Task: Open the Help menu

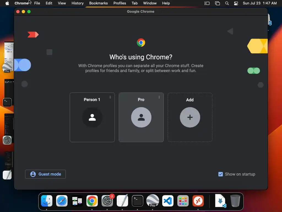Action: 166,3
